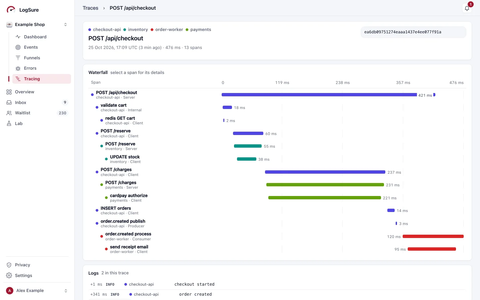Viewport: 480px width, 300px height.
Task: Open the Waitlist page
Action: pos(37,113)
